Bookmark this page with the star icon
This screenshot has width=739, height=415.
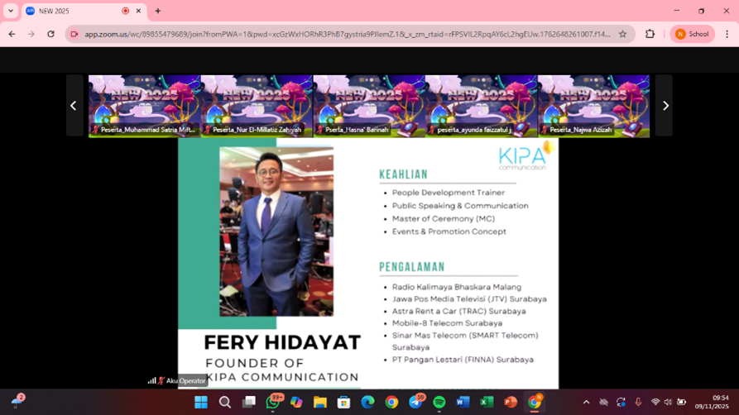(622, 34)
